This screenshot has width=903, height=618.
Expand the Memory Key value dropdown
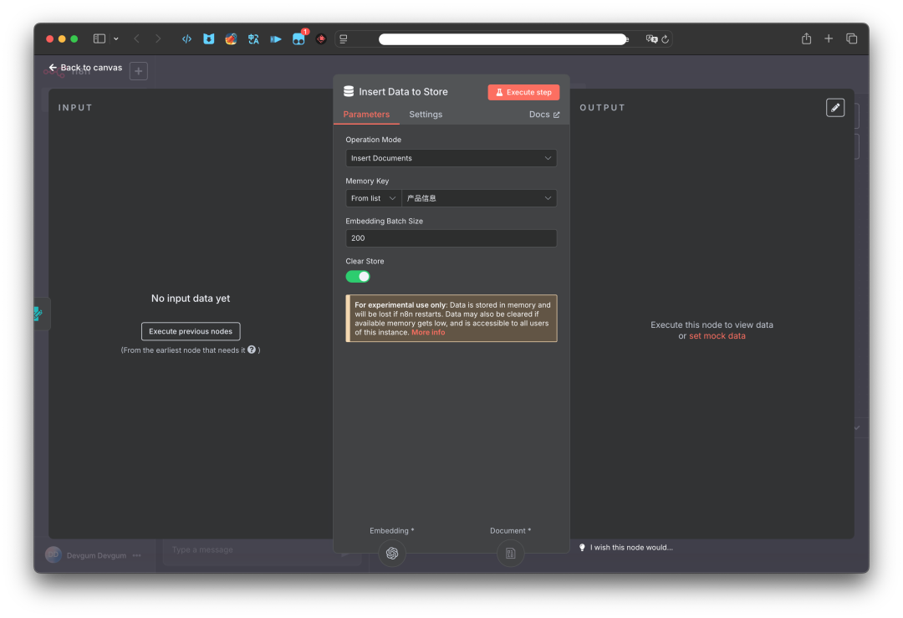[x=479, y=198]
